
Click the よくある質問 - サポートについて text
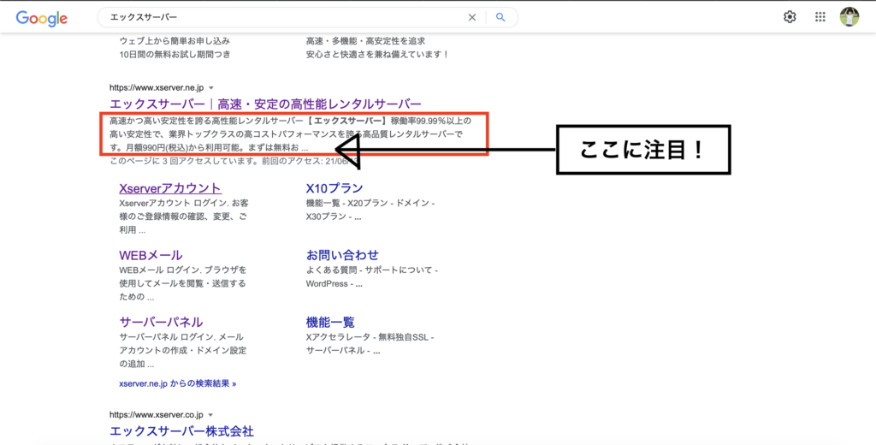(x=372, y=276)
